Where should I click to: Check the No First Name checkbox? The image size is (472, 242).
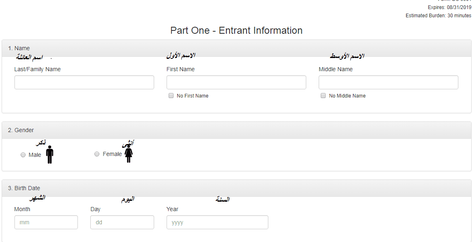click(x=171, y=95)
